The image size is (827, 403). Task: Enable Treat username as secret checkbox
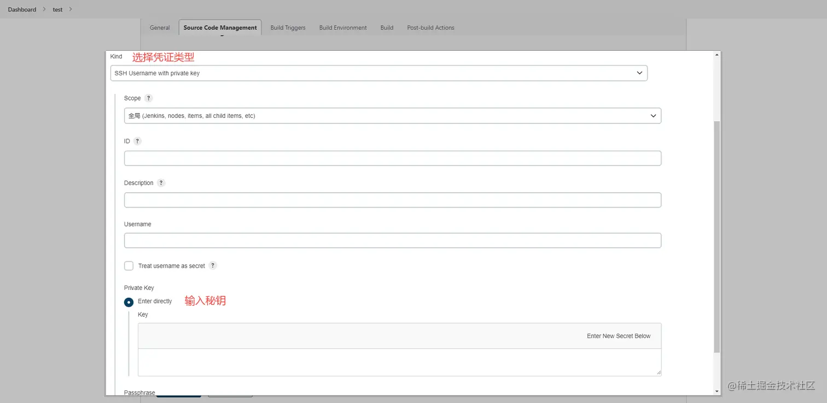coord(129,266)
